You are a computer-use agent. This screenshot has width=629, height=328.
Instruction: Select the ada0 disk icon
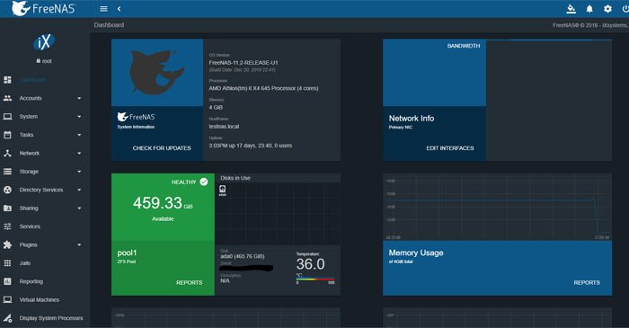pos(223,191)
